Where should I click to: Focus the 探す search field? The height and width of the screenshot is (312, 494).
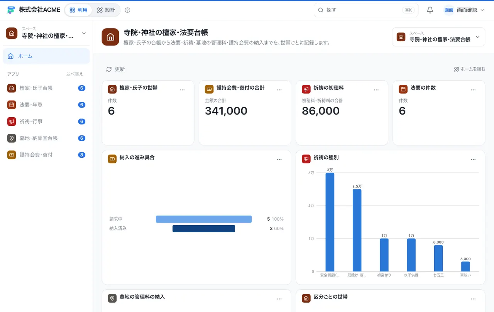point(366,10)
